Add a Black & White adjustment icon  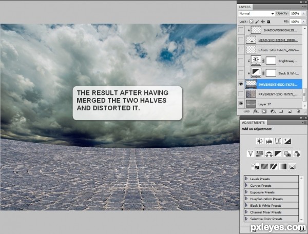point(278,153)
